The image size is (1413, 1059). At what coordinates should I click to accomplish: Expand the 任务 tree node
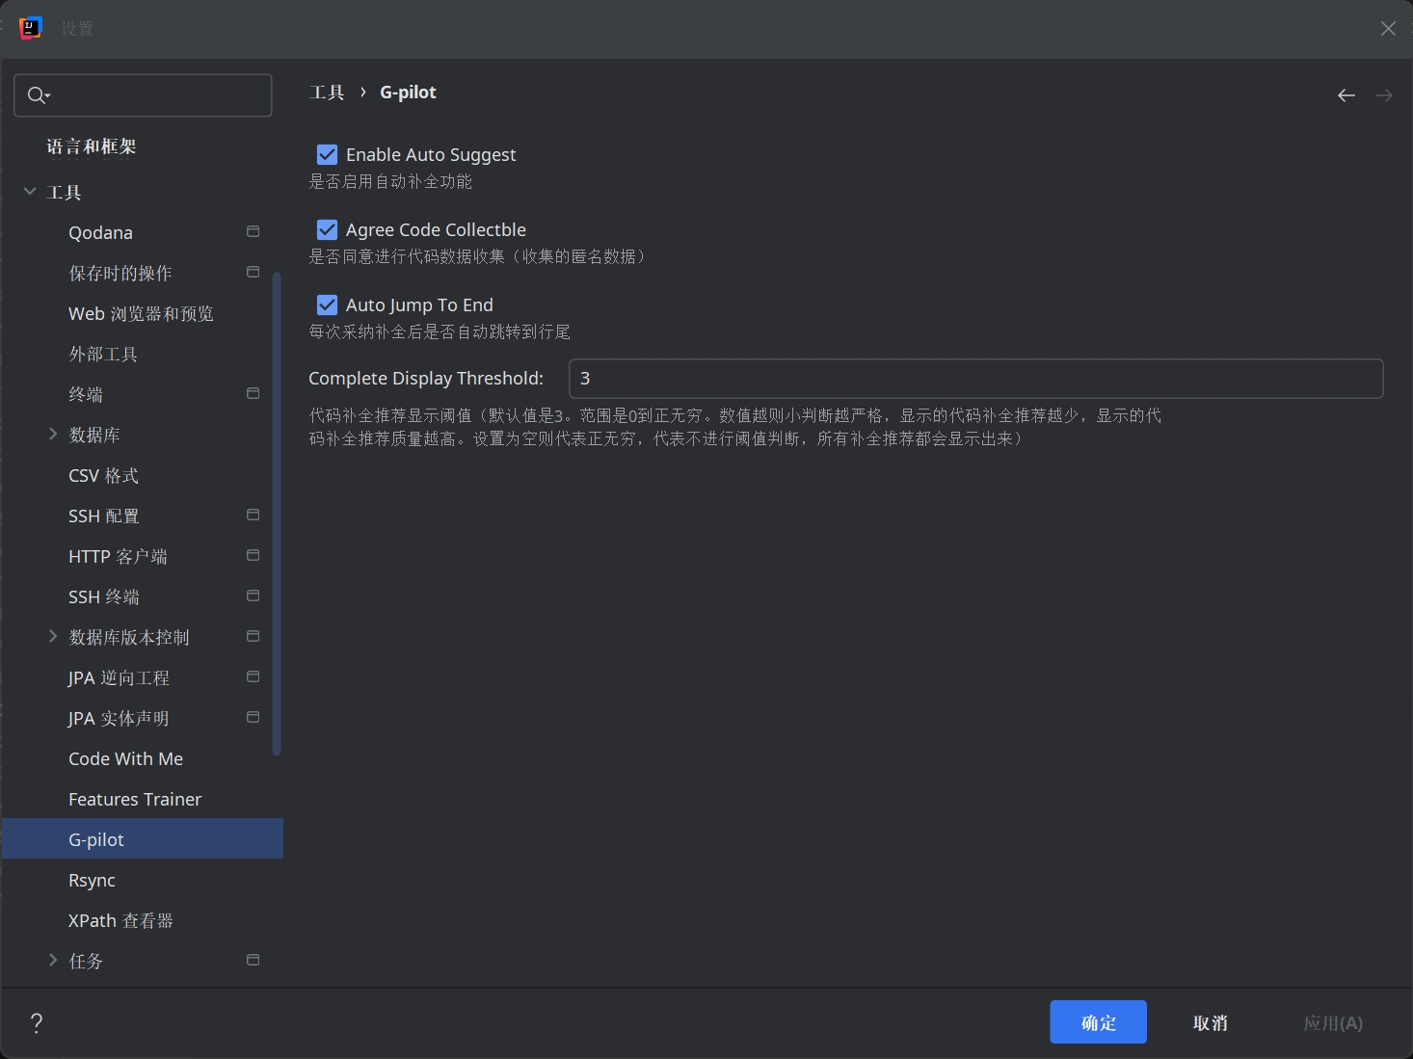53,960
